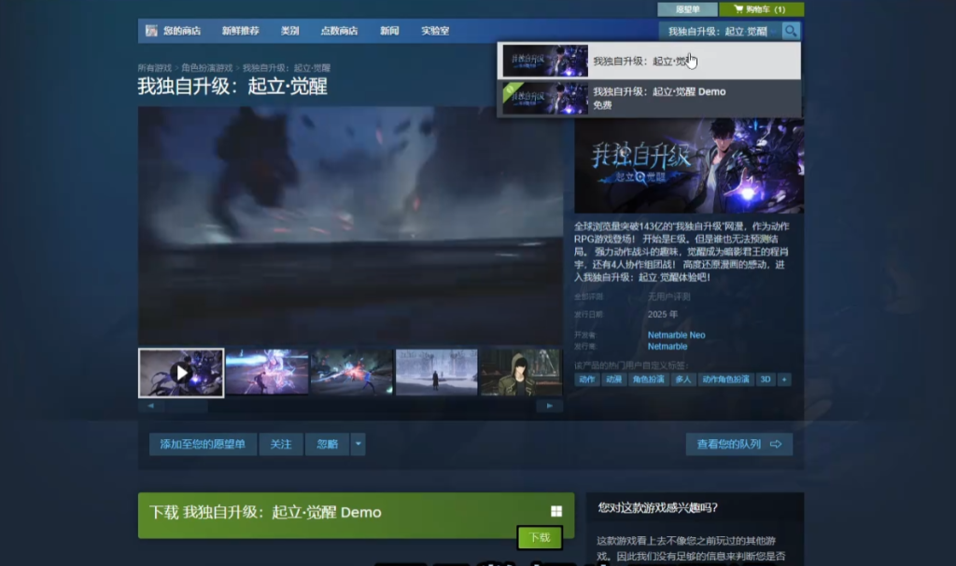
Task: Select the 动漫 tag
Action: pyautogui.click(x=613, y=380)
